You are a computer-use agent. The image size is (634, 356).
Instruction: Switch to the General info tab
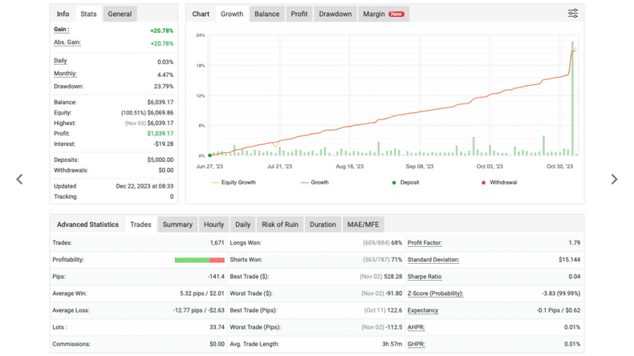point(120,14)
